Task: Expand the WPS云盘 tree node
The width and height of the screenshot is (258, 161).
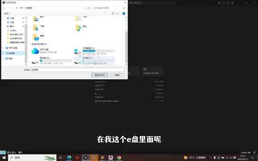Action: [3, 48]
